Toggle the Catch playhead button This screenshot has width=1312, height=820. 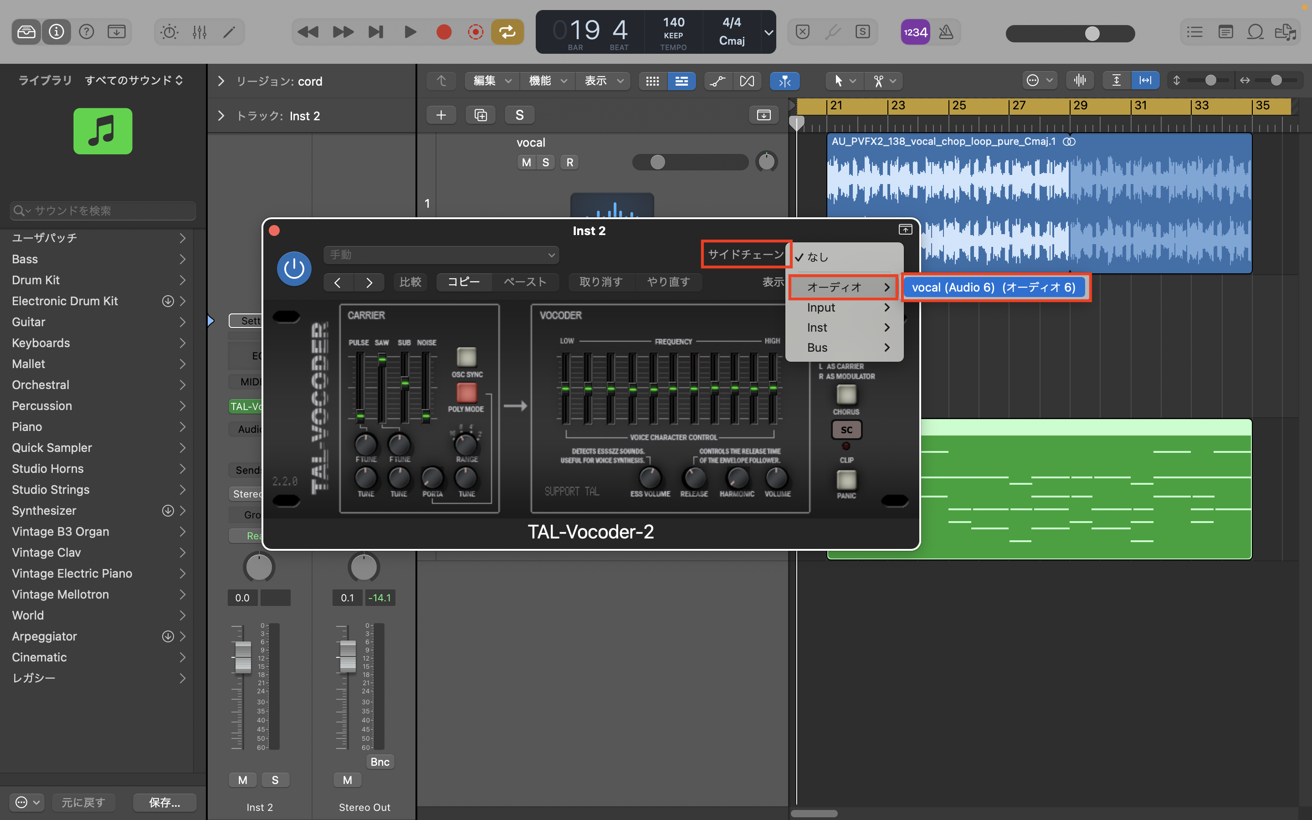pos(784,81)
